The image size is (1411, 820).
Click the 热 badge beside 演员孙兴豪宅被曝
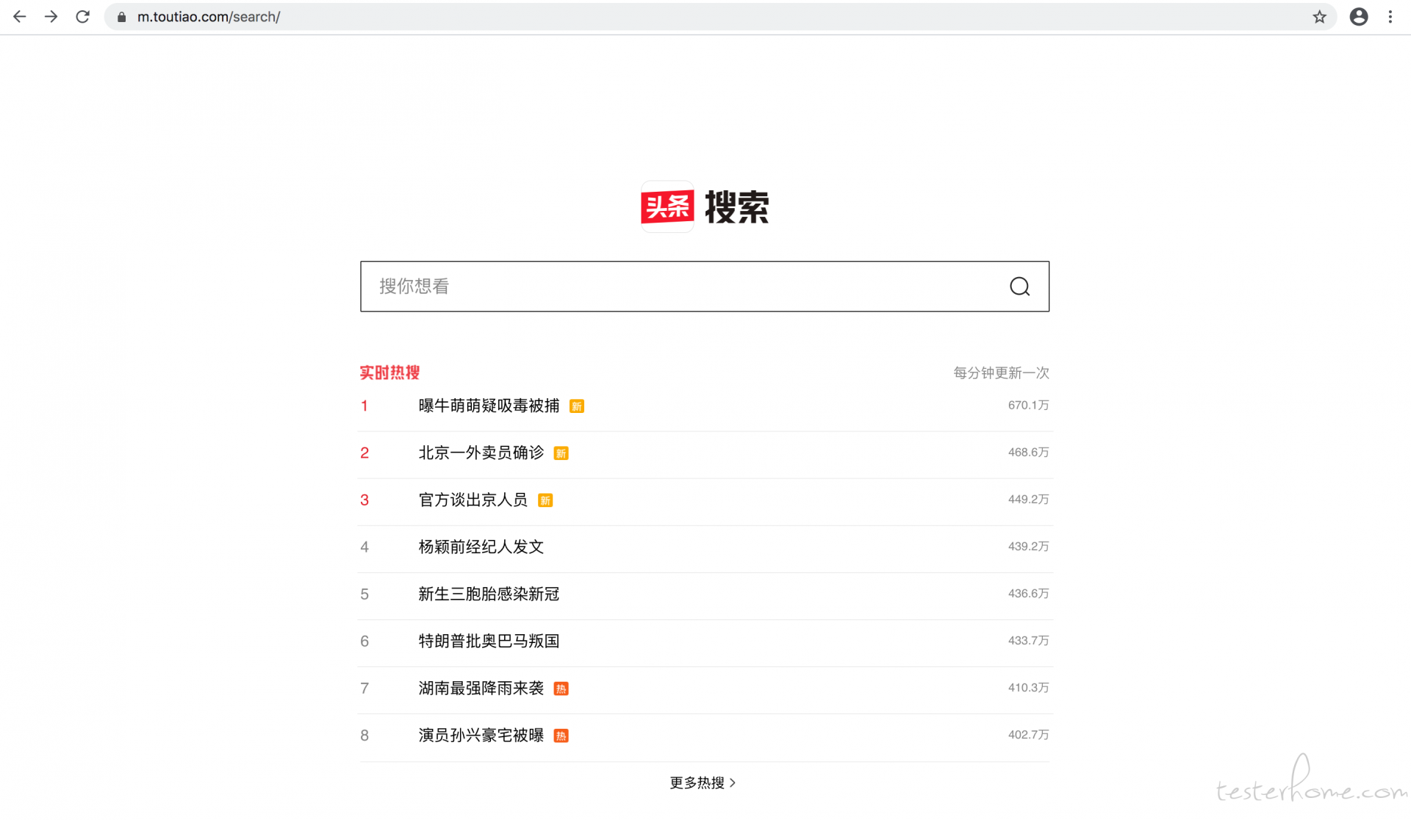561,736
